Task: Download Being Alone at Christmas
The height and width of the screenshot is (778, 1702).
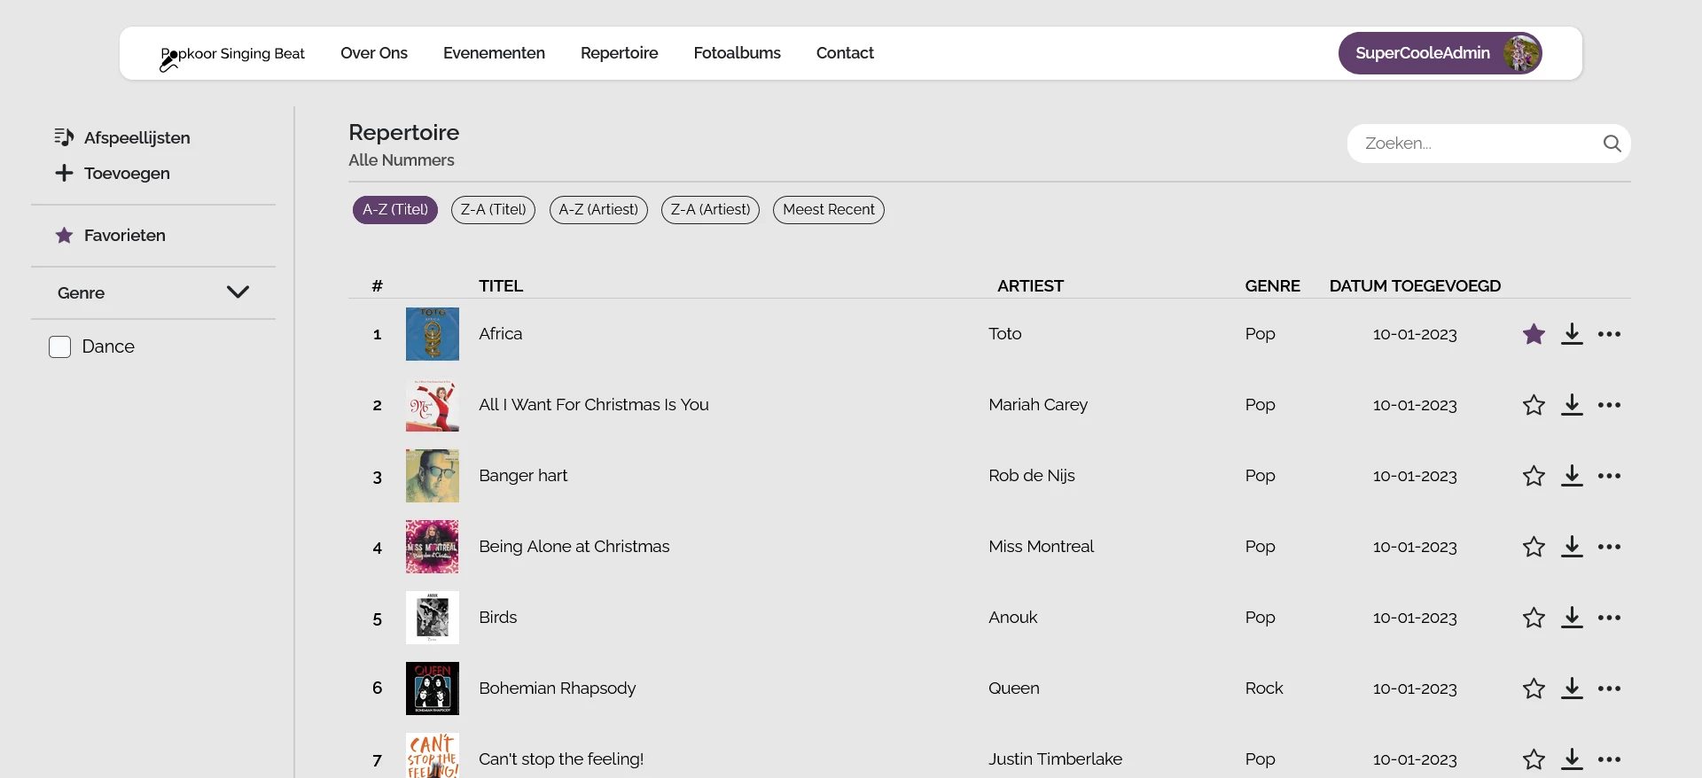Action: pos(1572,547)
